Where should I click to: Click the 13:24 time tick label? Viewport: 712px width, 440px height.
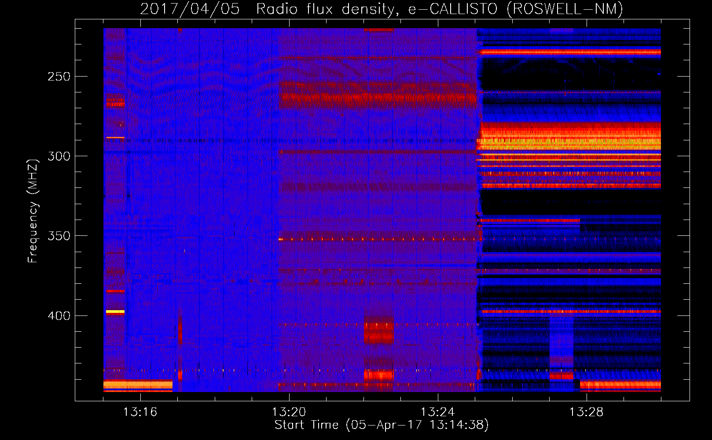437,412
